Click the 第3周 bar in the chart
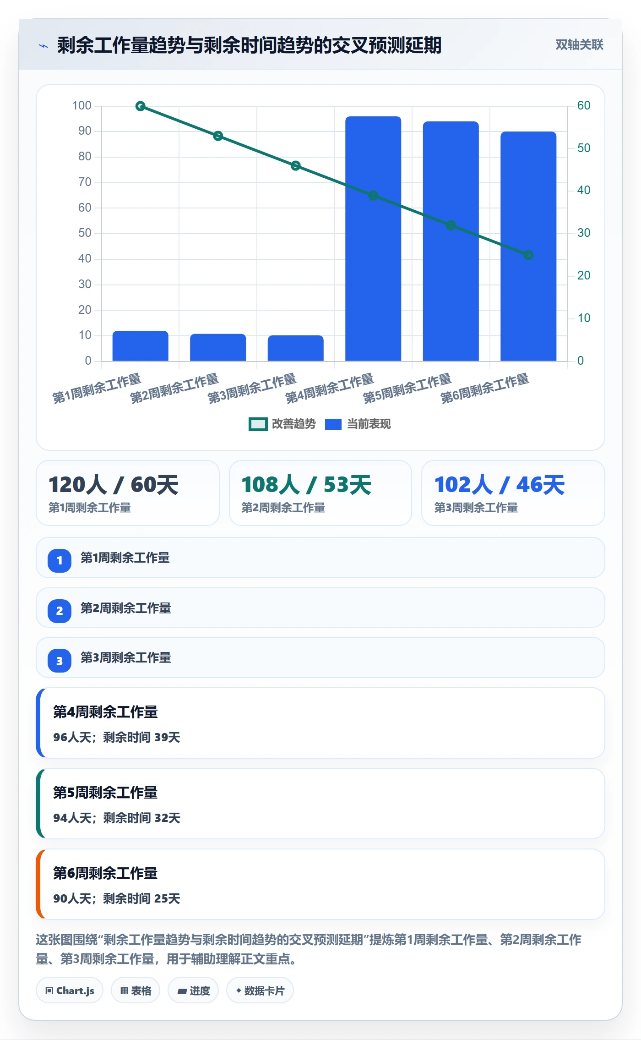This screenshot has height=1040, width=641. pyautogui.click(x=296, y=348)
